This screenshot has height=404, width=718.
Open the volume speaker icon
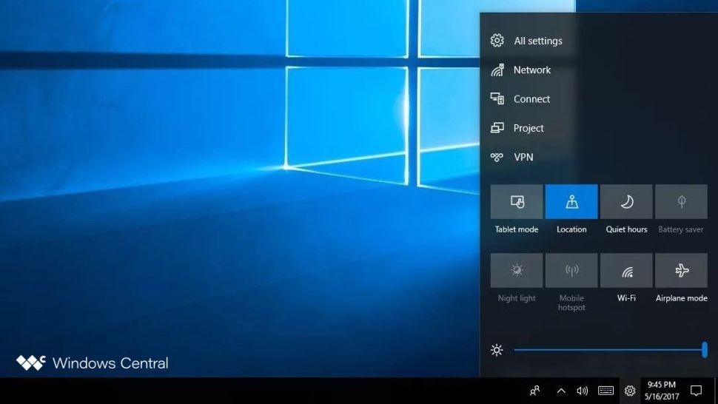click(x=582, y=391)
